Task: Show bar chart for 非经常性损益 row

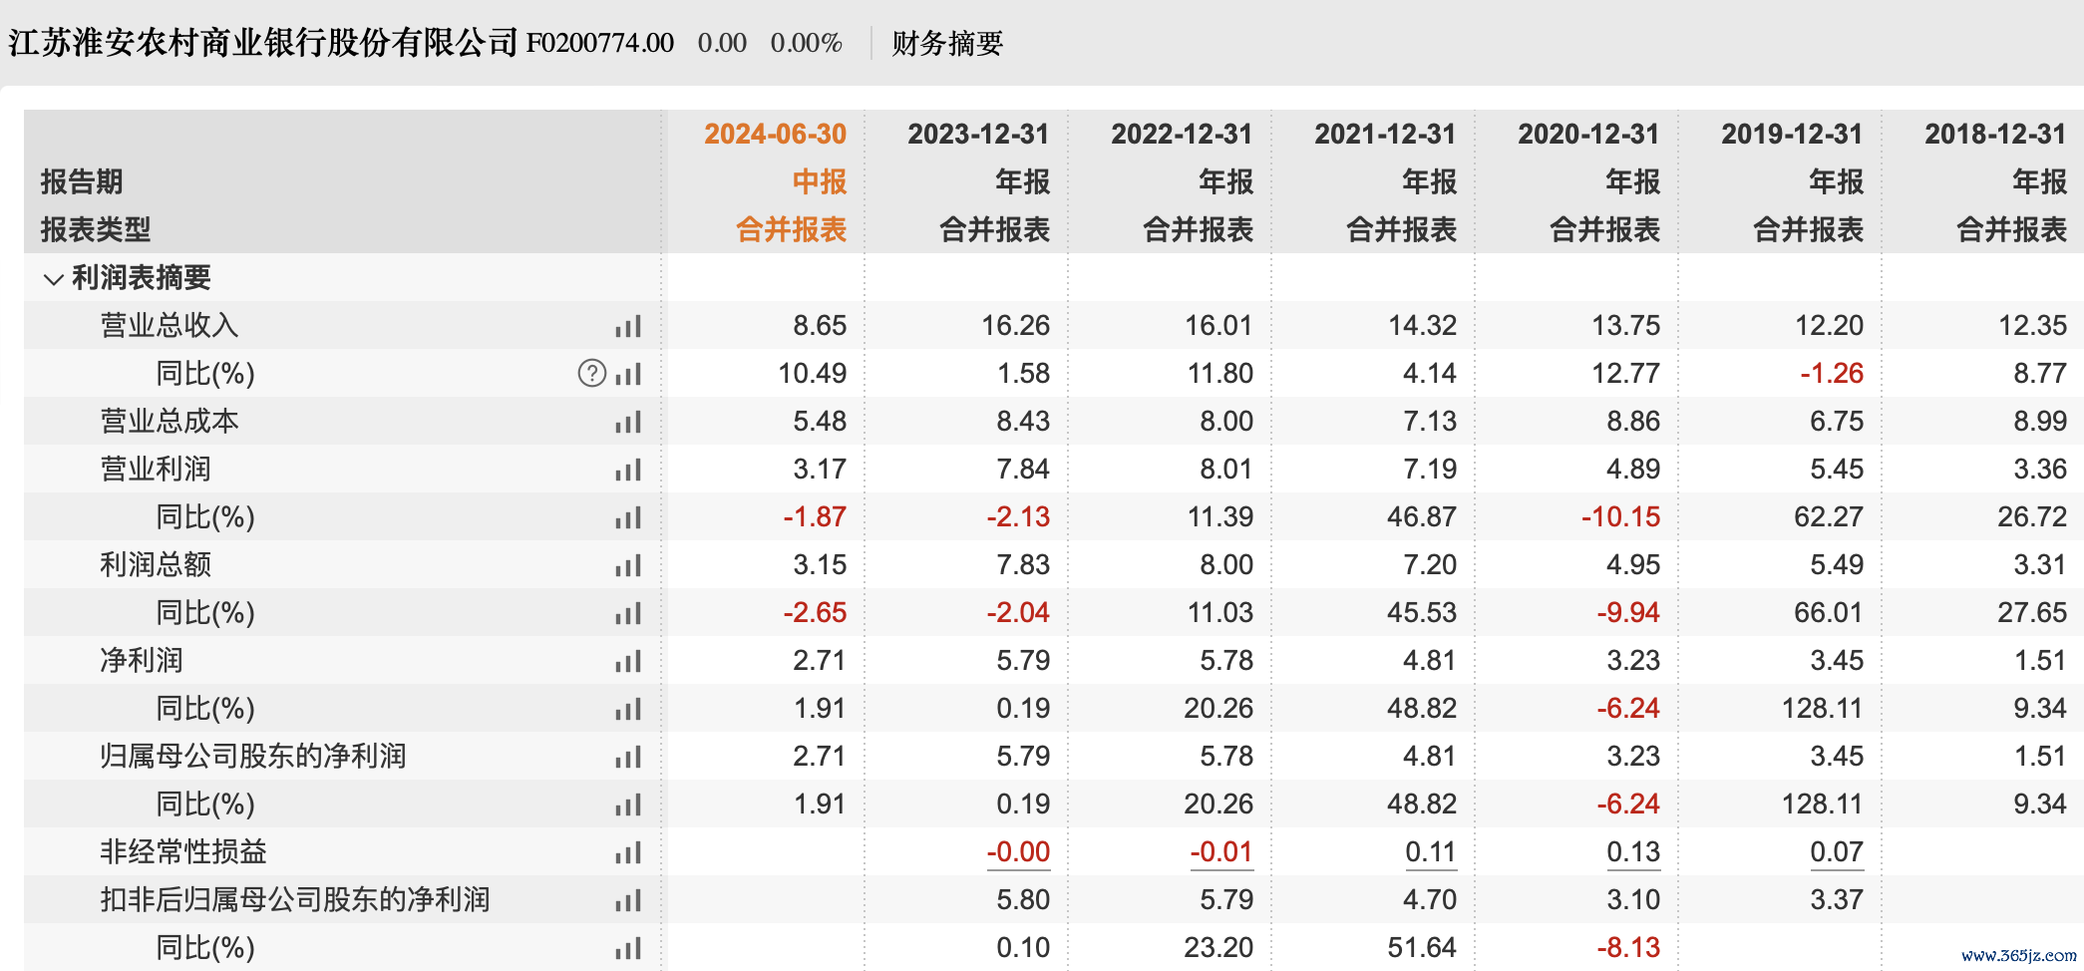Action: pos(628,852)
